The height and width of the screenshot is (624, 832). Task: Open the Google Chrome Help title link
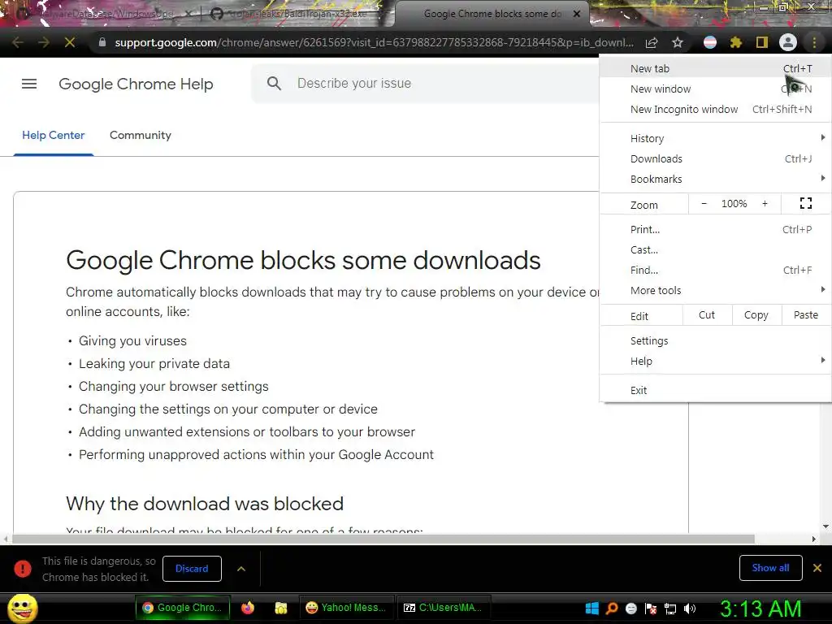click(x=136, y=84)
